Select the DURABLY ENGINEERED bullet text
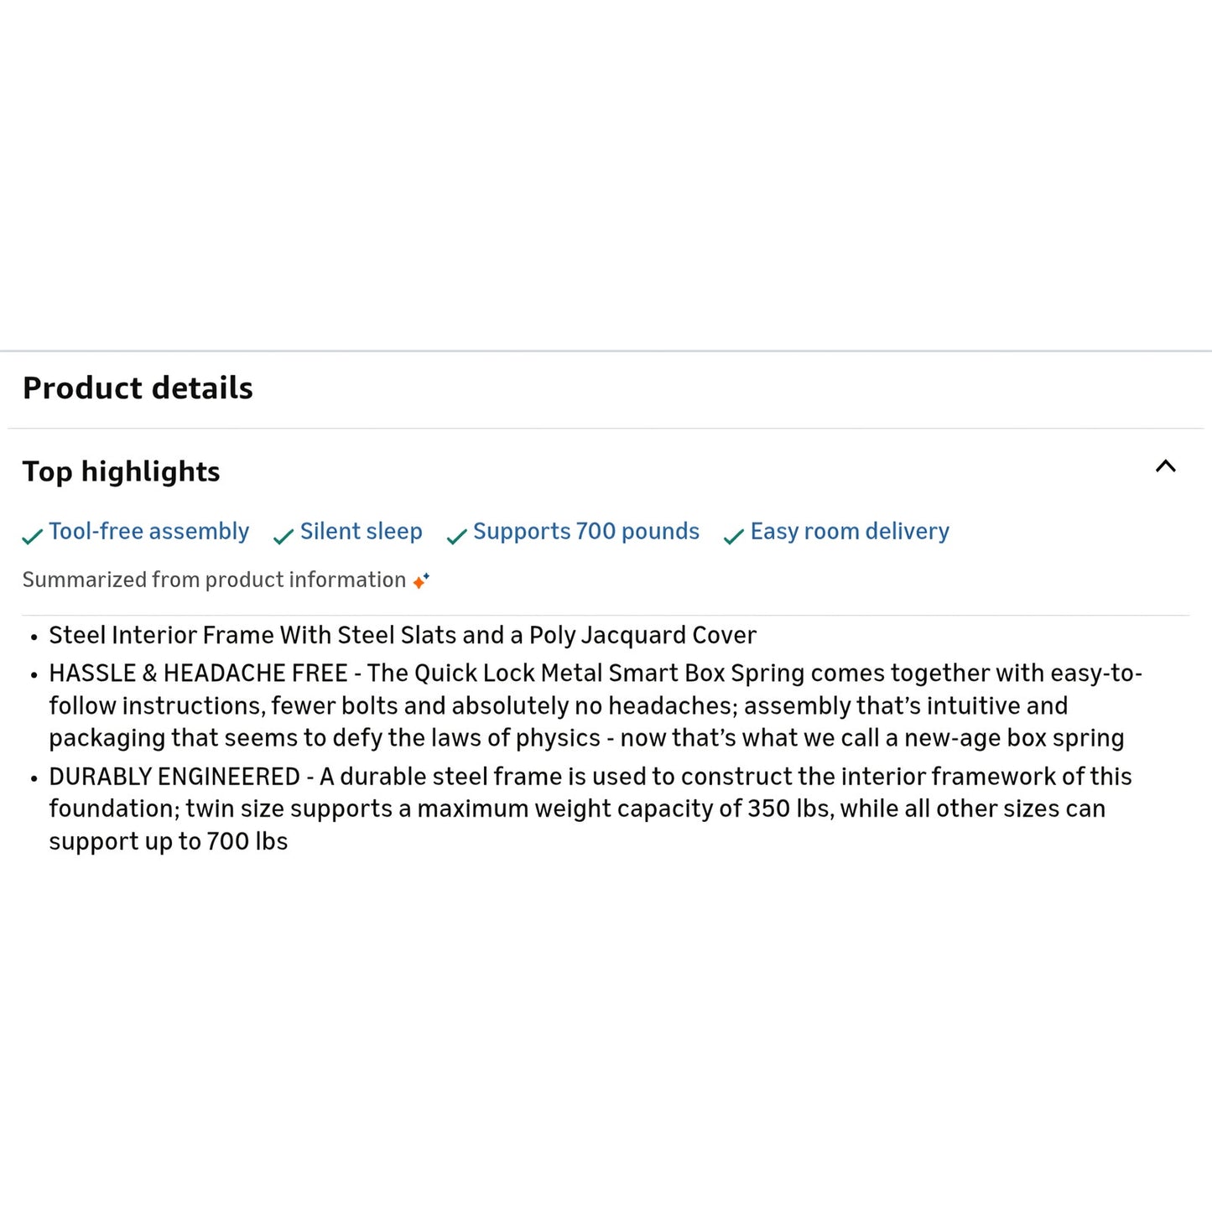This screenshot has height=1212, width=1212. (x=587, y=809)
